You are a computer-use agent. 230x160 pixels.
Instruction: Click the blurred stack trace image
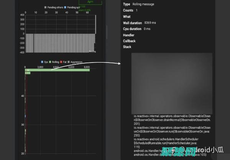[x=172, y=83]
